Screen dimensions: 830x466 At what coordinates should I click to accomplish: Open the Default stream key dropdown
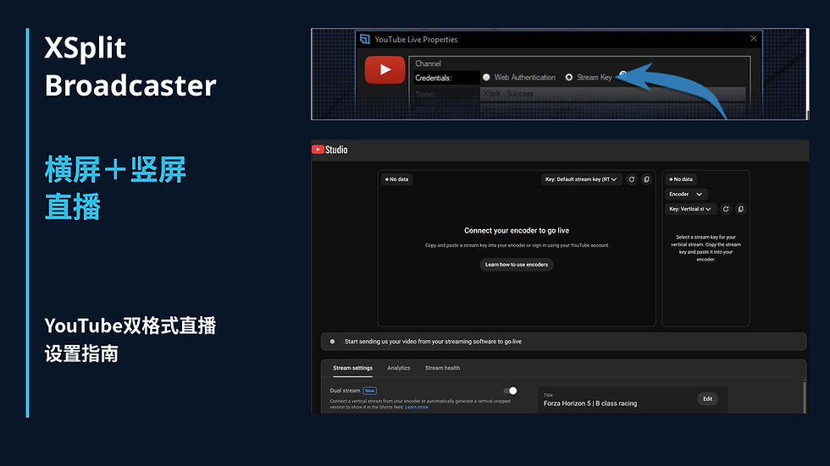point(581,179)
